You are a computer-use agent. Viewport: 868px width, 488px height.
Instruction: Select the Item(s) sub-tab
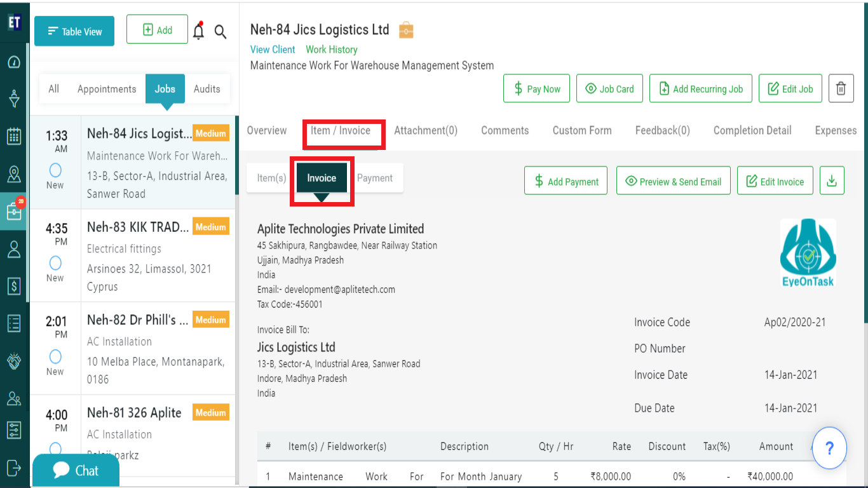(x=271, y=178)
